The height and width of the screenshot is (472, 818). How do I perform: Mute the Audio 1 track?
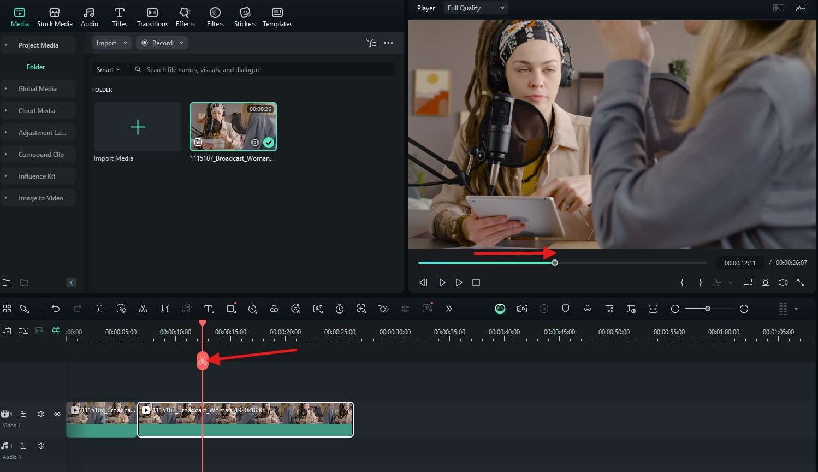tap(40, 446)
